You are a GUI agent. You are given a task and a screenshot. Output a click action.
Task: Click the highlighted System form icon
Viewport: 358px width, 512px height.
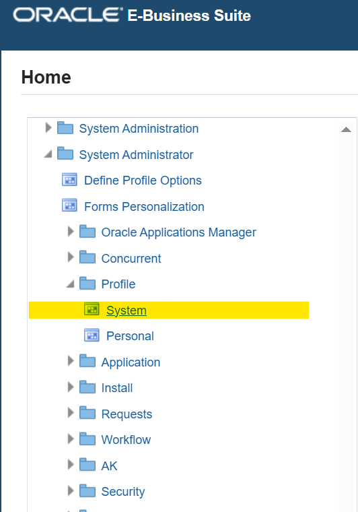[x=92, y=309]
